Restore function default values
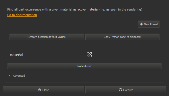169x96 pixels. (x=47, y=37)
